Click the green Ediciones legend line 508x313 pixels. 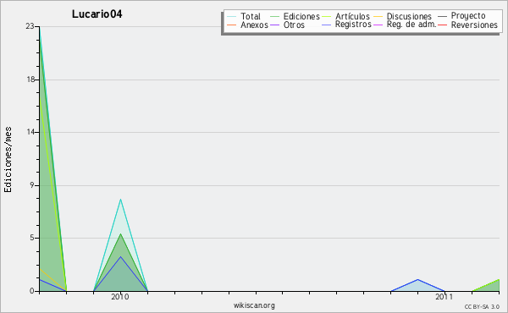coord(274,16)
